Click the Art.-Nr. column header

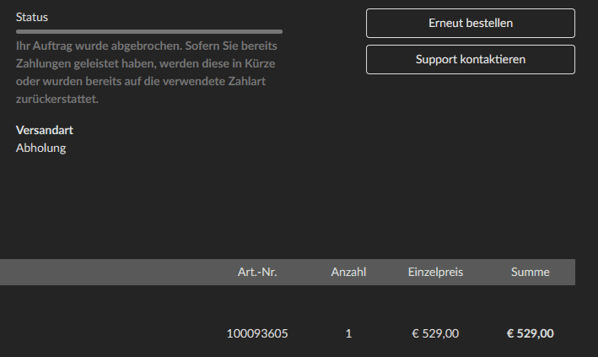tap(257, 273)
